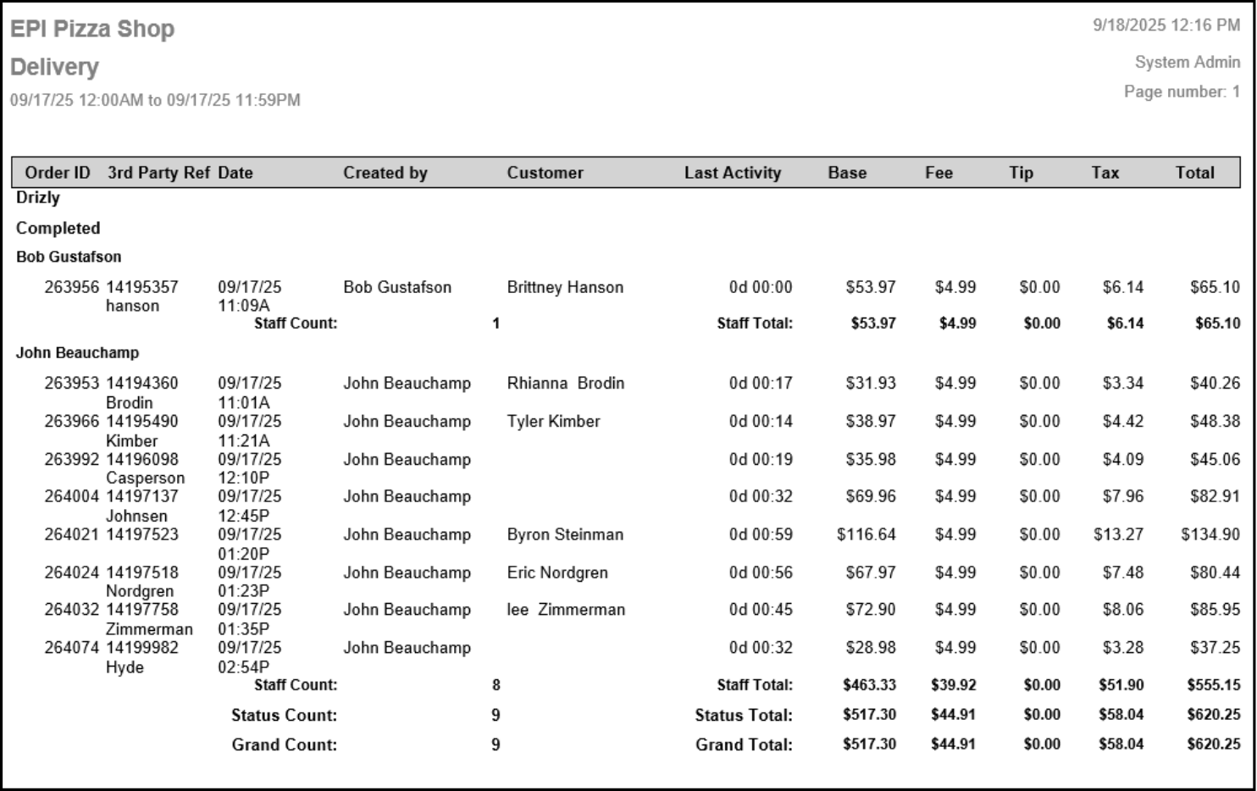This screenshot has height=791, width=1257.
Task: Select third party ref 14199982 Hyde
Action: [144, 648]
